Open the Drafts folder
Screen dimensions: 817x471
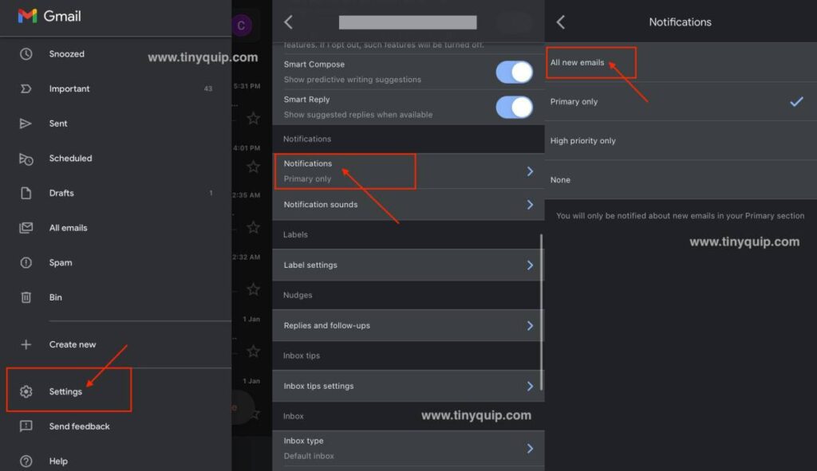tap(63, 193)
